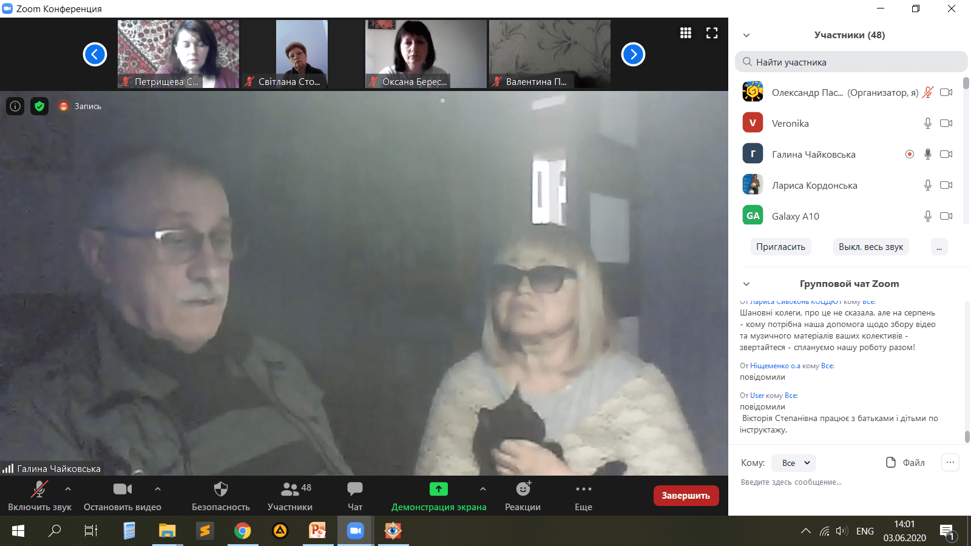This screenshot has height=546, width=971.
Task: Stop video (Остановить видео)
Action: tap(122, 496)
